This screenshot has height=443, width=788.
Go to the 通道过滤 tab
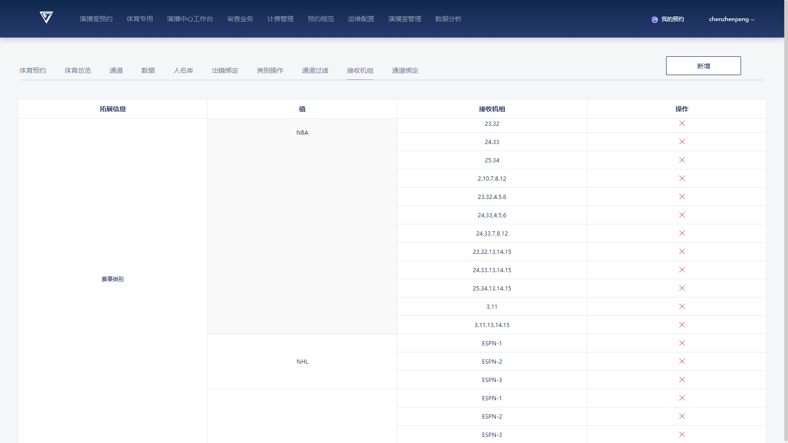click(315, 70)
